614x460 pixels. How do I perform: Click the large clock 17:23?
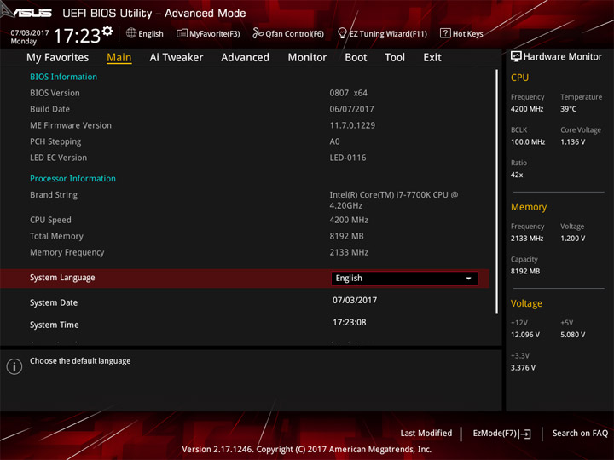pyautogui.click(x=77, y=36)
